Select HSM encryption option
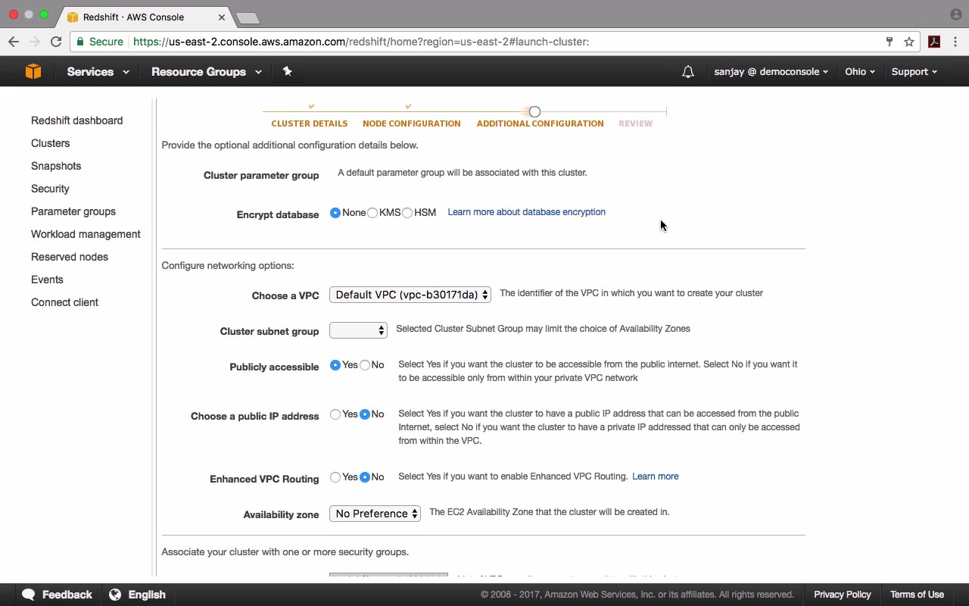Image resolution: width=969 pixels, height=606 pixels. (407, 213)
